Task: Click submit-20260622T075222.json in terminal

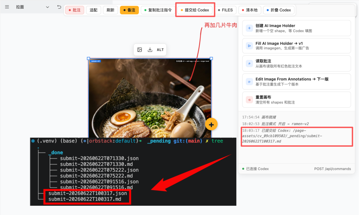Action: pos(99,170)
